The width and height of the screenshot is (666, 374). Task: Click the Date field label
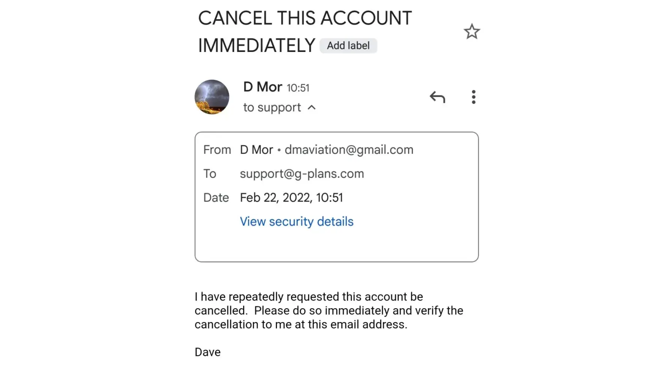pos(216,197)
